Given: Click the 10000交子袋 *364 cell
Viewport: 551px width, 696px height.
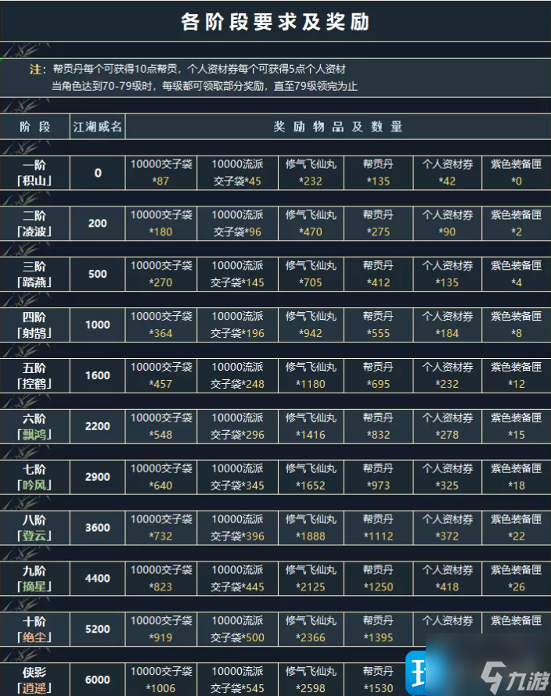Looking at the screenshot, I should coord(161,325).
